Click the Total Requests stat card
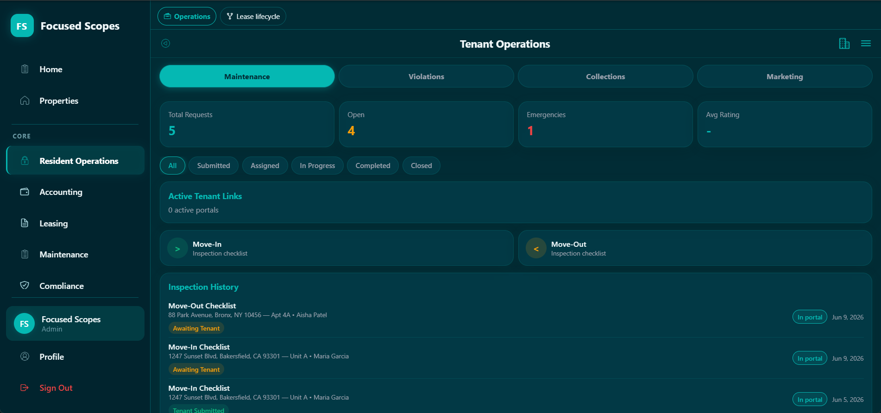881x413 pixels. coord(247,124)
